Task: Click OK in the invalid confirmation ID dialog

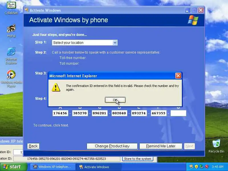Action: tap(115, 100)
